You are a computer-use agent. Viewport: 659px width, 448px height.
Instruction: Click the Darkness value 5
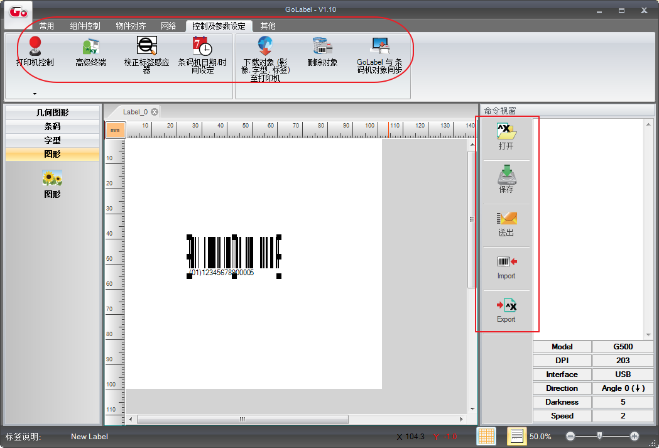(623, 402)
